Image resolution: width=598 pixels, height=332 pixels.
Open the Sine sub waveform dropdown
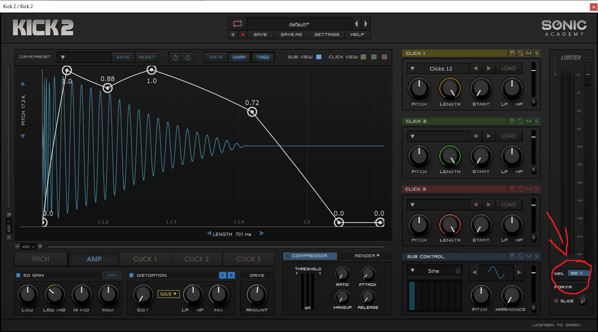[x=435, y=271]
